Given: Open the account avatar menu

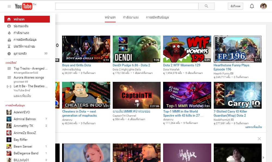Looking at the screenshot, I should click(x=263, y=6).
